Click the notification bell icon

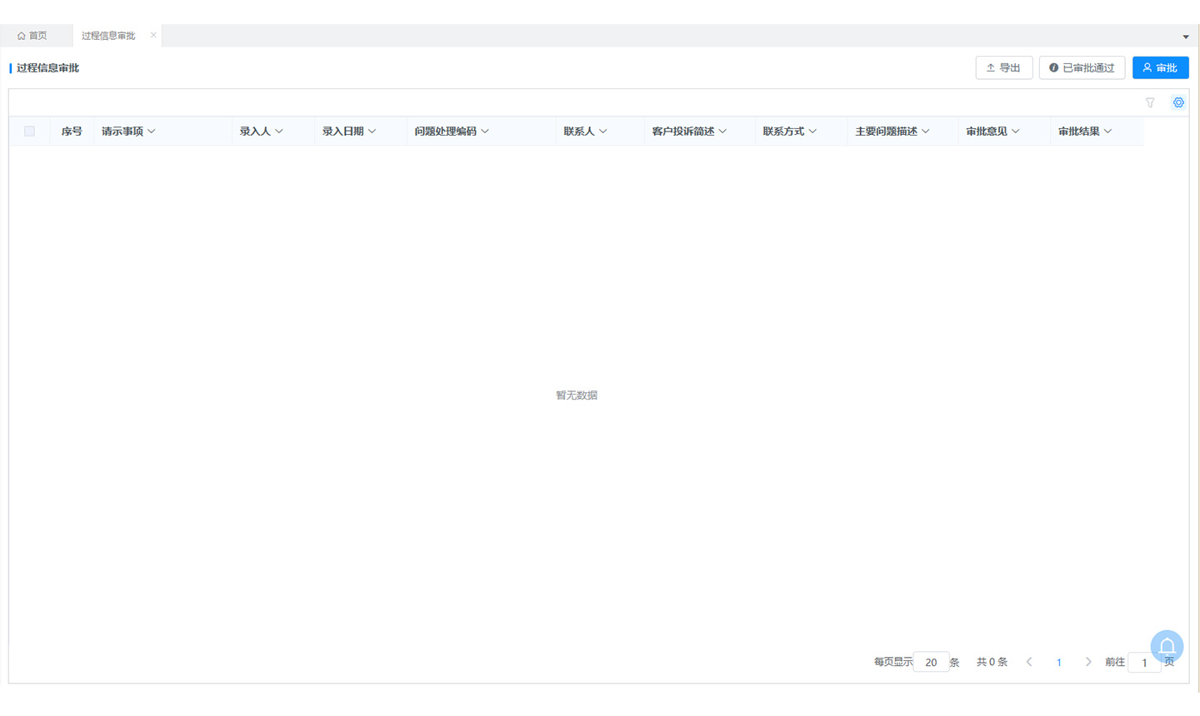coord(1167,646)
